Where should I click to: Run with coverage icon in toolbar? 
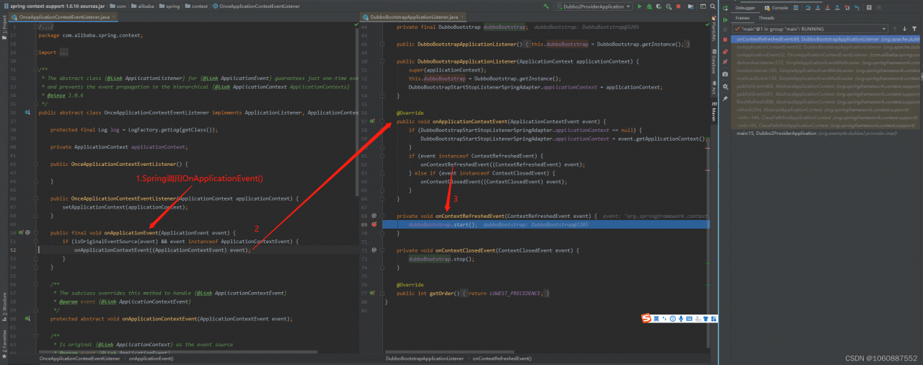[658, 6]
